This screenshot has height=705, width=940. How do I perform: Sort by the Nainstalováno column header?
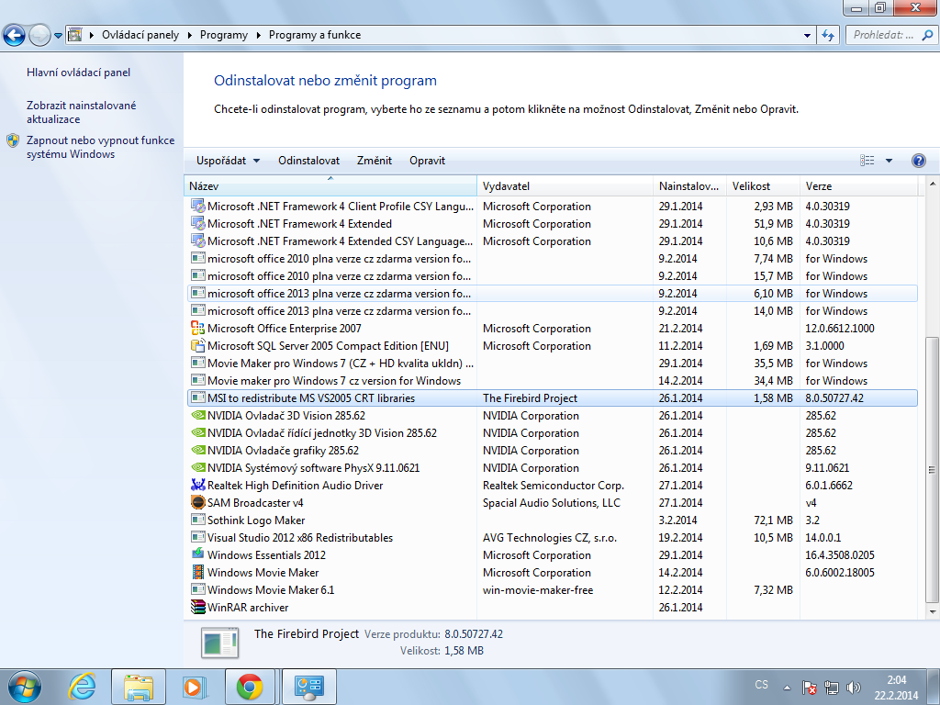tap(689, 185)
